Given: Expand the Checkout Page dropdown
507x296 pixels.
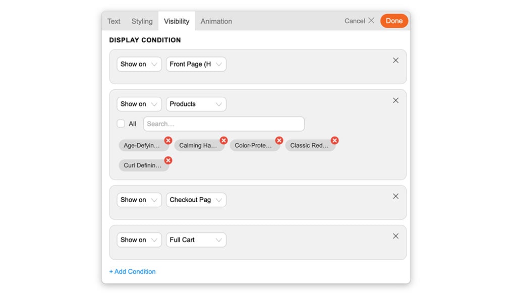Looking at the screenshot, I should tap(196, 200).
